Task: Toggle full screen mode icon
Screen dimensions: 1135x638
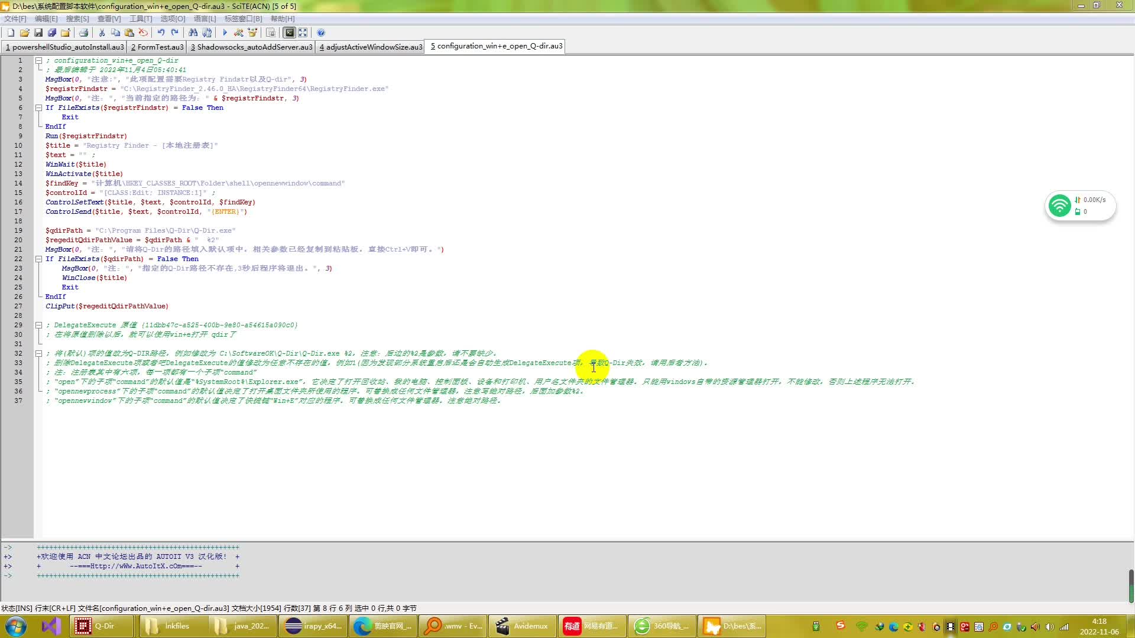Action: pyautogui.click(x=303, y=32)
